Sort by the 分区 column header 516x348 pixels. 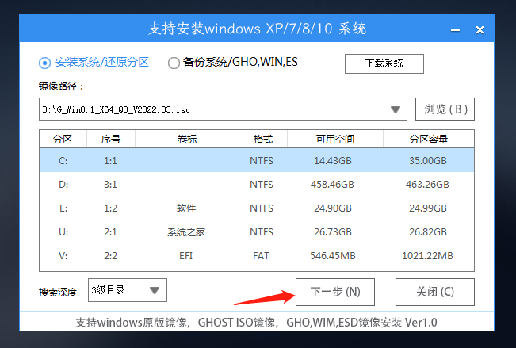(63, 140)
